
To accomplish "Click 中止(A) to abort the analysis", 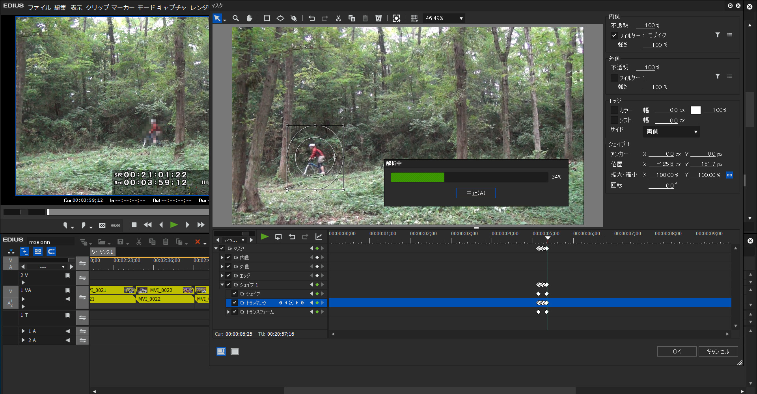I will click(x=475, y=193).
